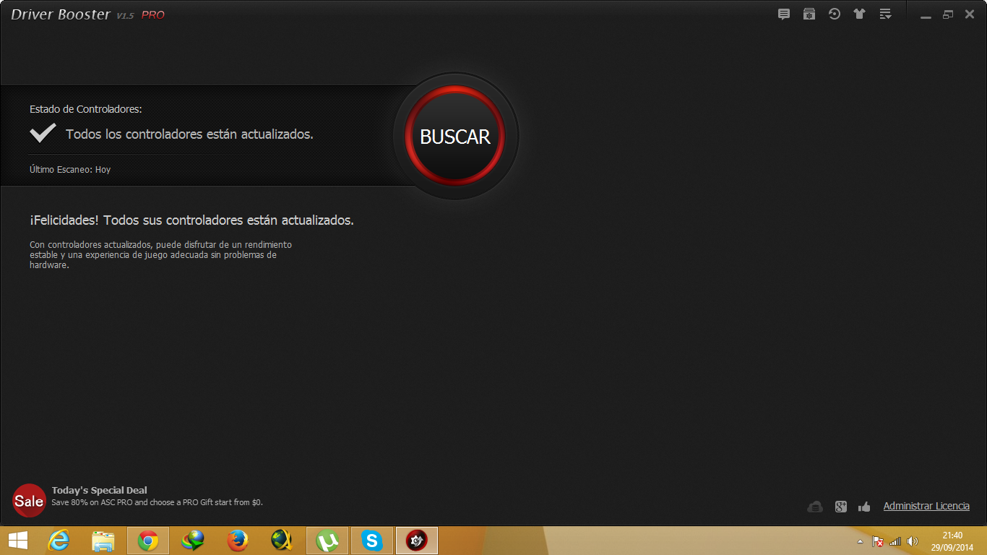Open File Explorer from taskbar

point(103,541)
